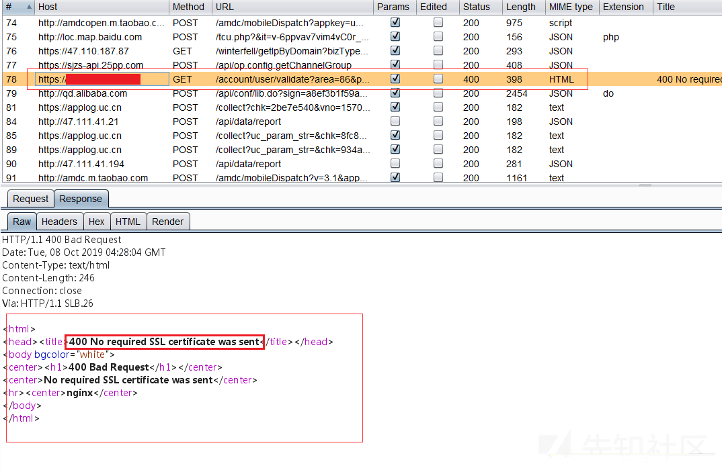The image size is (722, 472).
Task: Select host http://47.111.41.21
Action: (78, 122)
